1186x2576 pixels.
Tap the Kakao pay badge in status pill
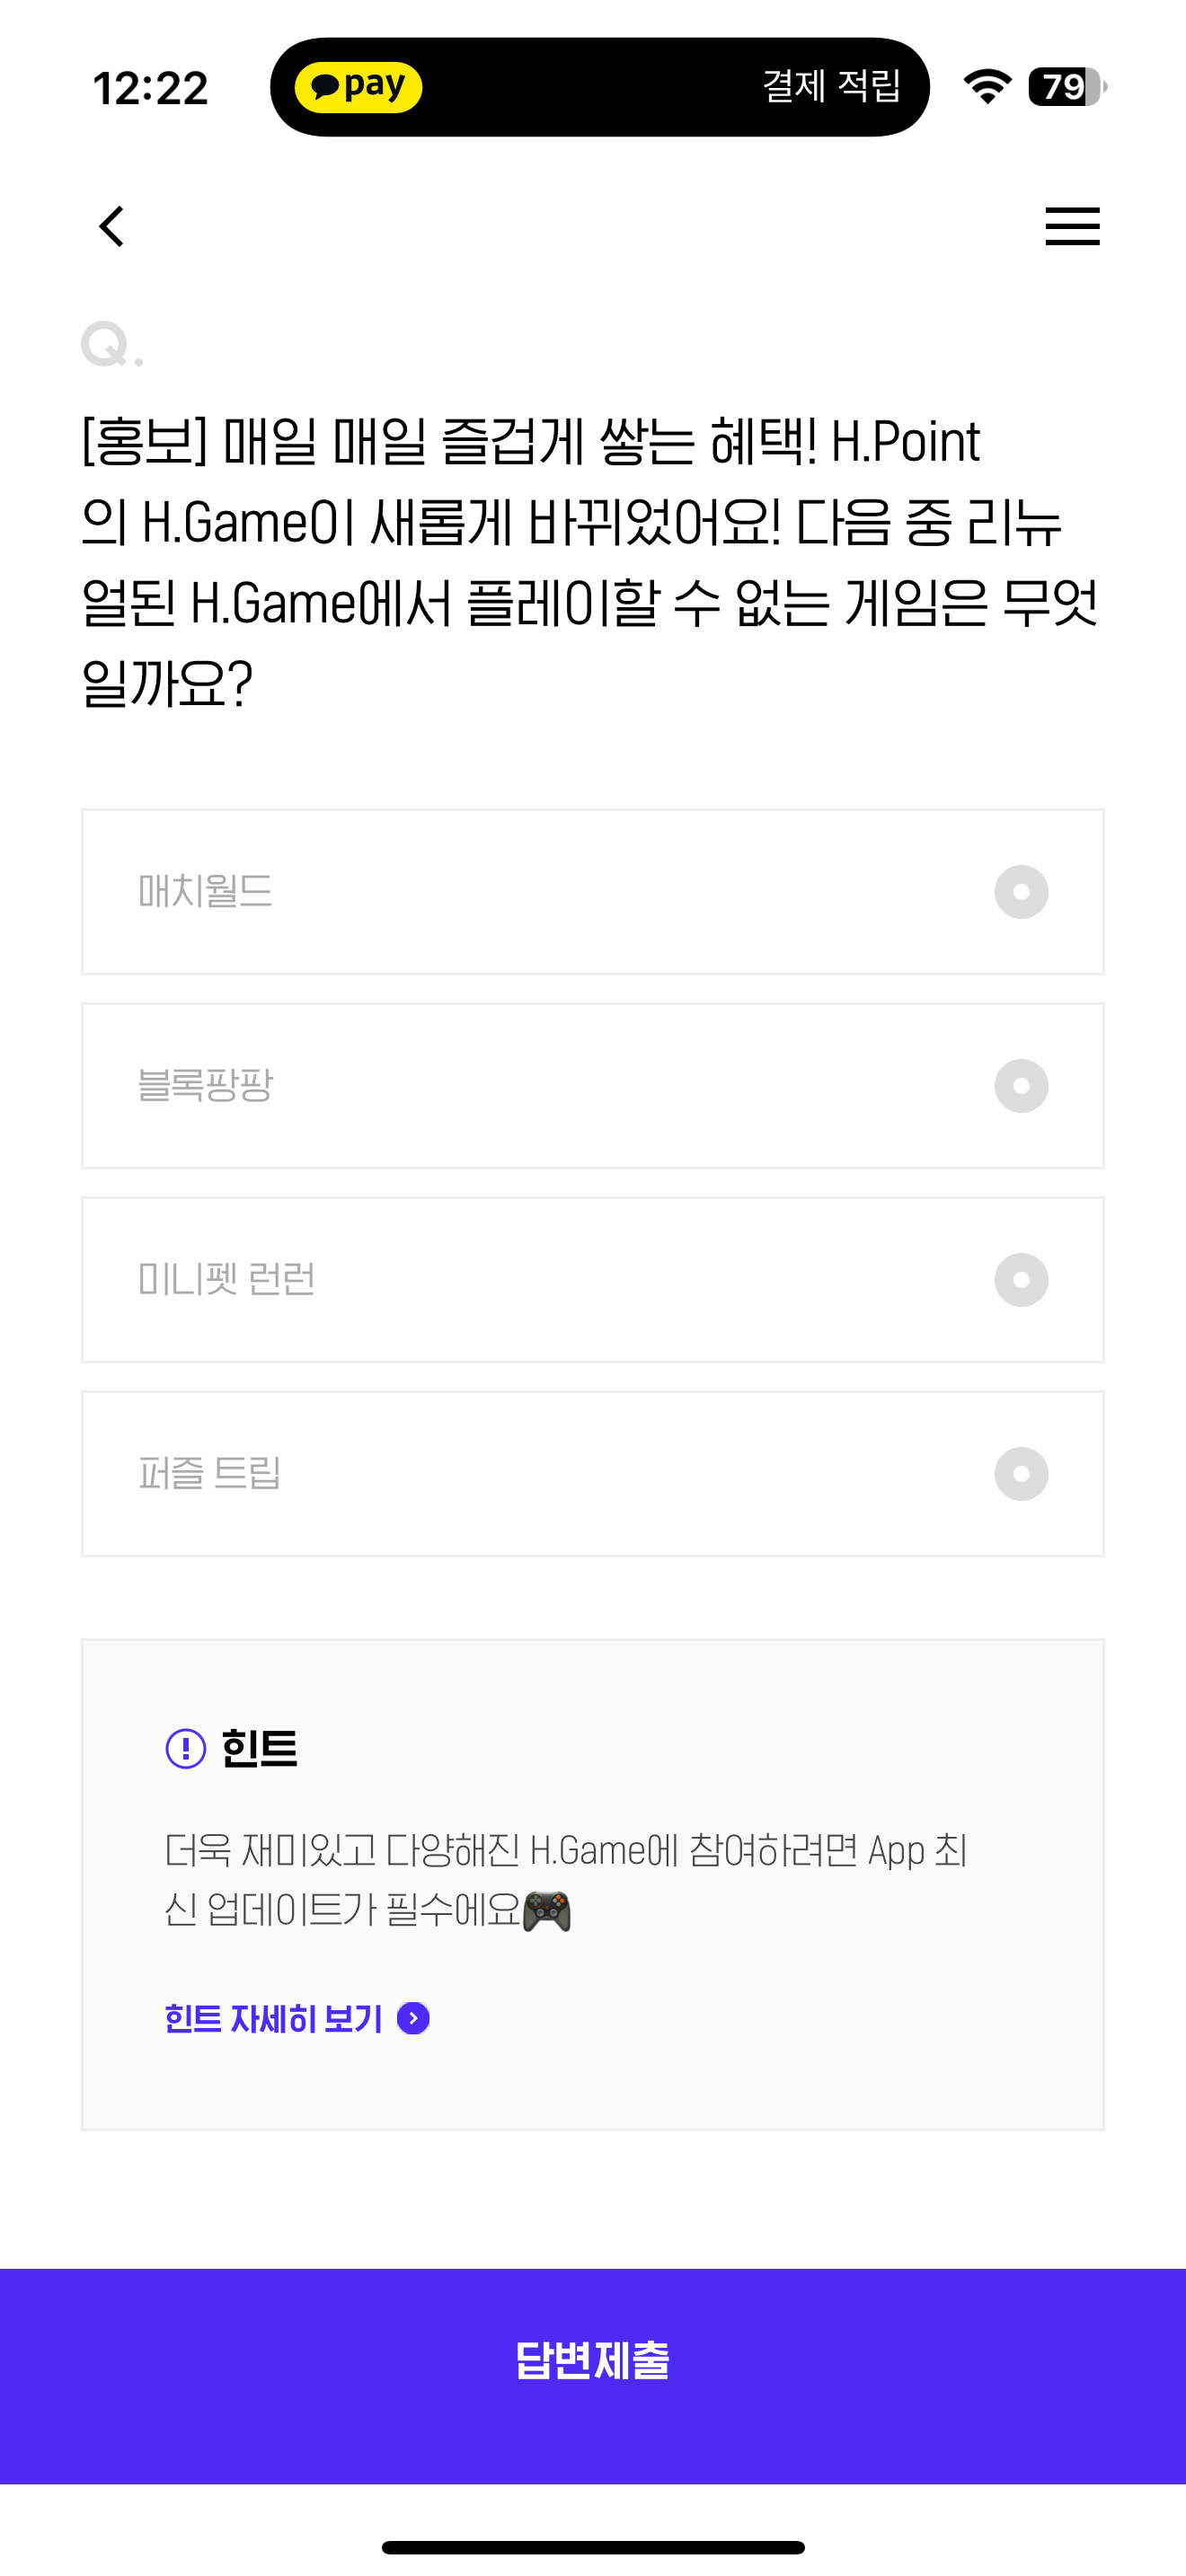[x=358, y=87]
